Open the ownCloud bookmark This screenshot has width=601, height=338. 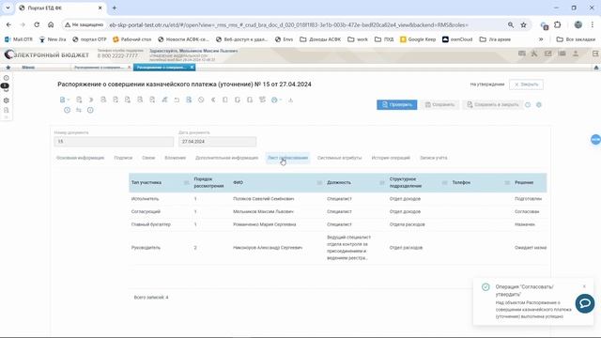[x=457, y=39]
